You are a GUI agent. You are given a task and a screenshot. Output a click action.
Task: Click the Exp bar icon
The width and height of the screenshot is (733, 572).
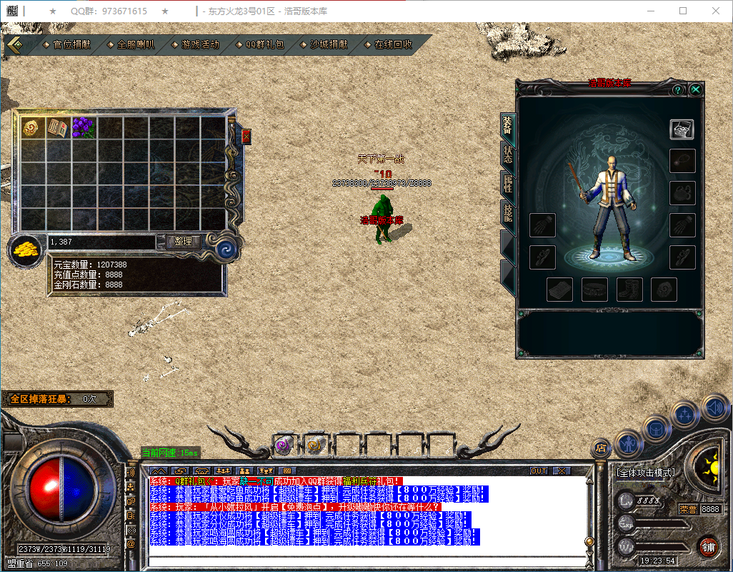tap(626, 523)
